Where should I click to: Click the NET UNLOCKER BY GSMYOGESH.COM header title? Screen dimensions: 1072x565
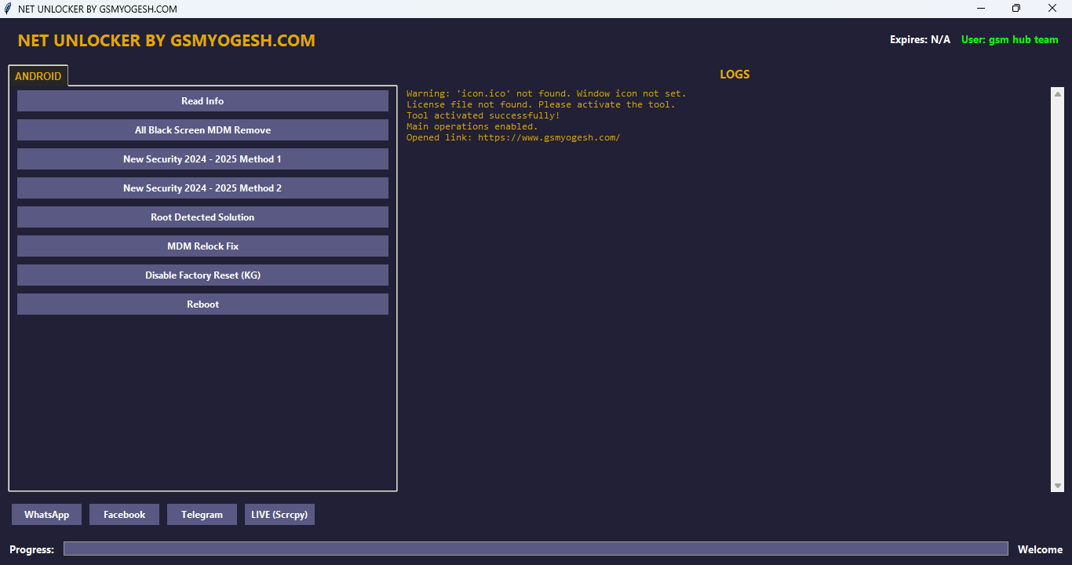(166, 41)
